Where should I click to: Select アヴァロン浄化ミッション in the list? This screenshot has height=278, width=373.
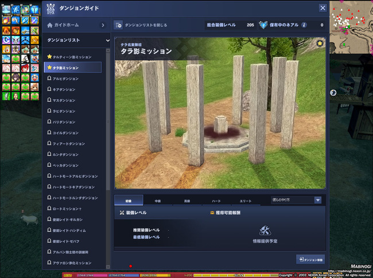(x=73, y=263)
